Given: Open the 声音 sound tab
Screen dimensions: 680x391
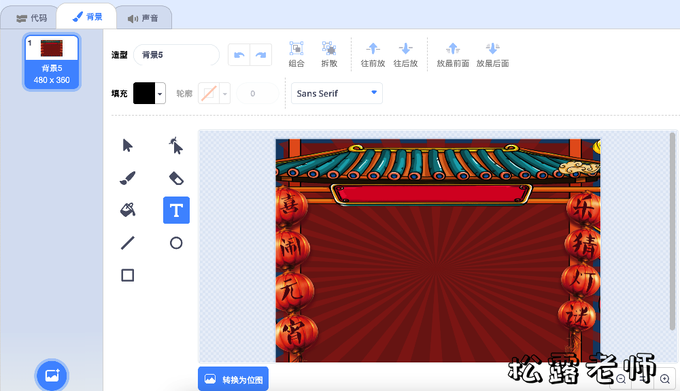Looking at the screenshot, I should pyautogui.click(x=143, y=18).
